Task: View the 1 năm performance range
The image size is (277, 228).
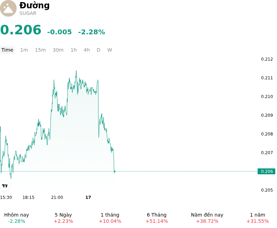Action: tap(258, 218)
